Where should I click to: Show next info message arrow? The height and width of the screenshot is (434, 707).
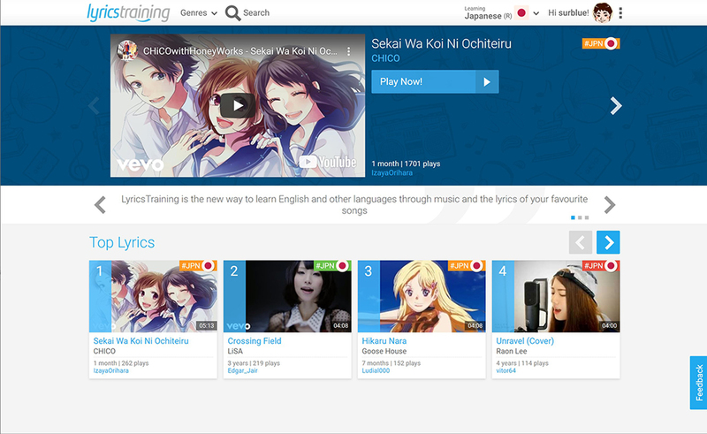tap(610, 205)
